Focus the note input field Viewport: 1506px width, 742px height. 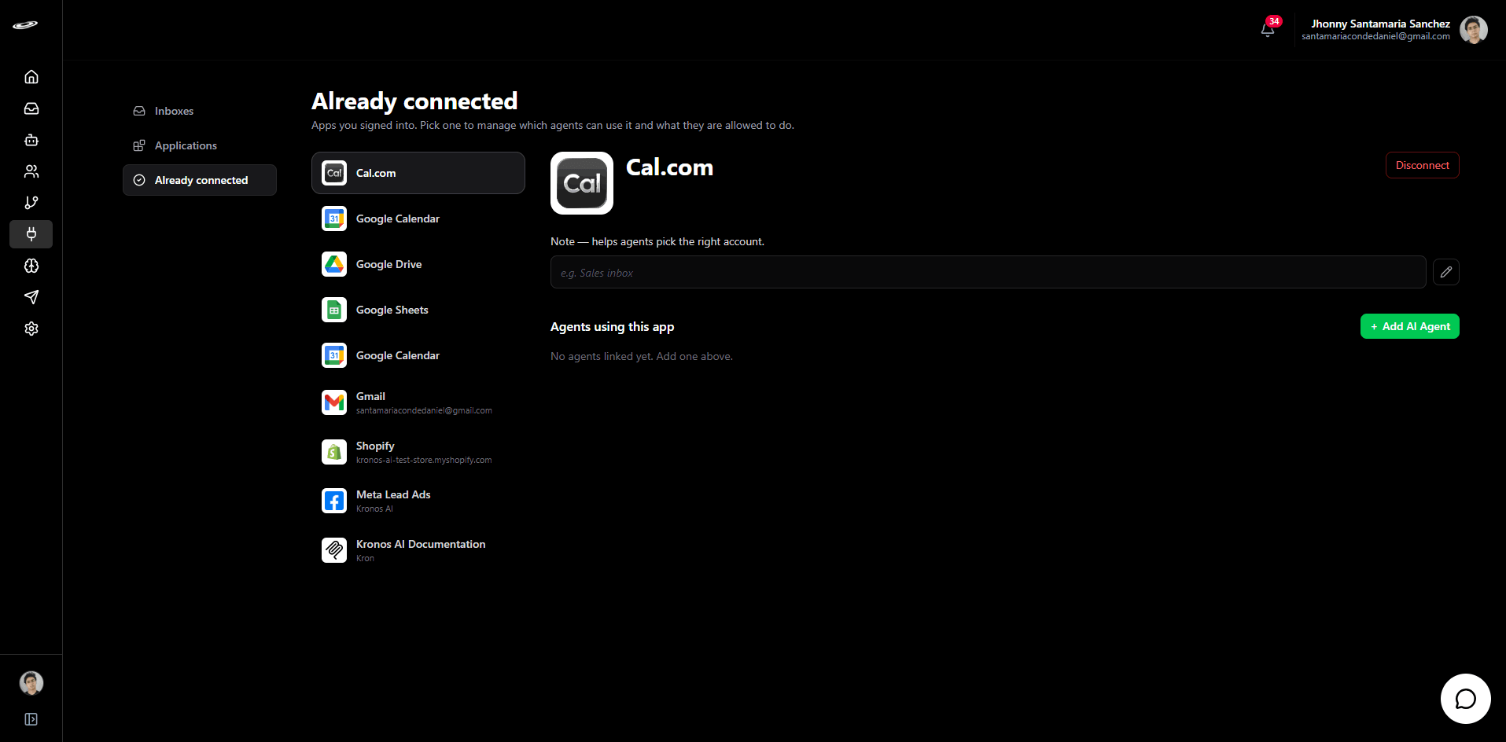click(988, 272)
